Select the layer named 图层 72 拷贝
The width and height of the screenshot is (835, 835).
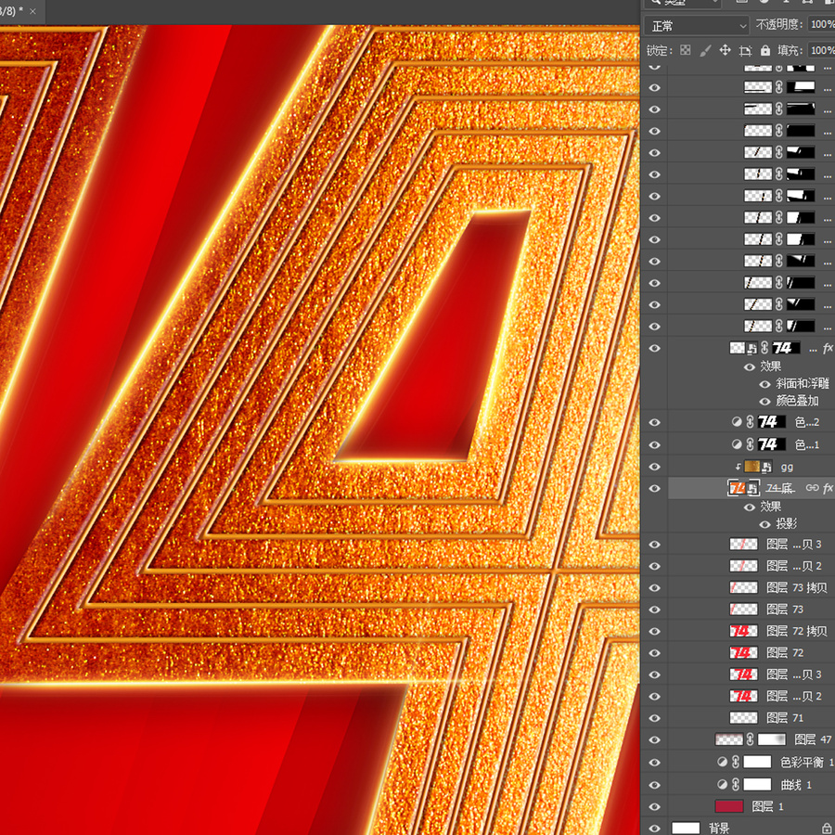tap(796, 631)
